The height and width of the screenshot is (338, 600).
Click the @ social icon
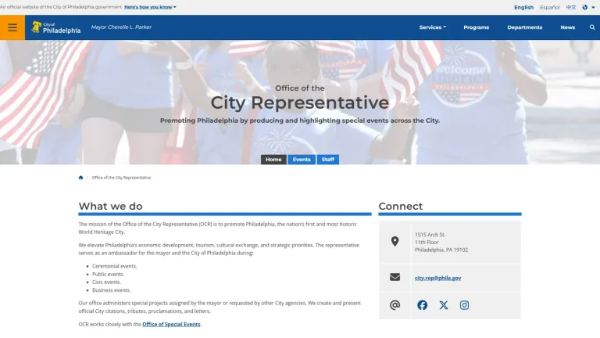coord(395,305)
